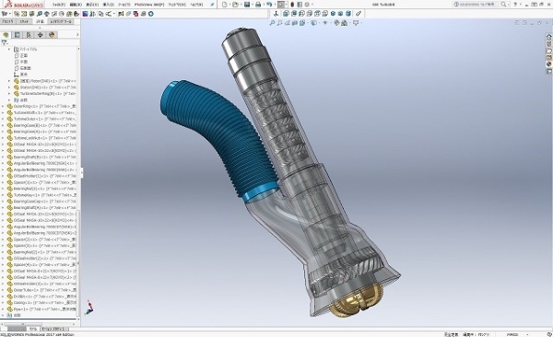Click the Home icon in the task pane
This screenshot has width=553, height=337.
548,37
